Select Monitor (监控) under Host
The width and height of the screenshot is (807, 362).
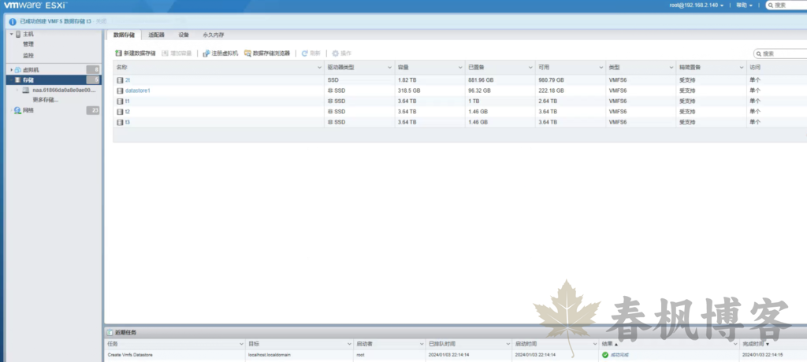click(x=28, y=55)
